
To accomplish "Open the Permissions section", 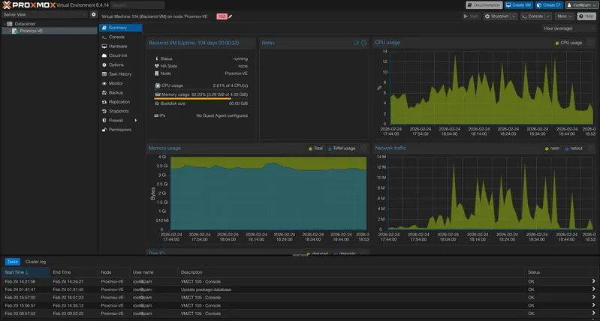I will click(x=121, y=130).
